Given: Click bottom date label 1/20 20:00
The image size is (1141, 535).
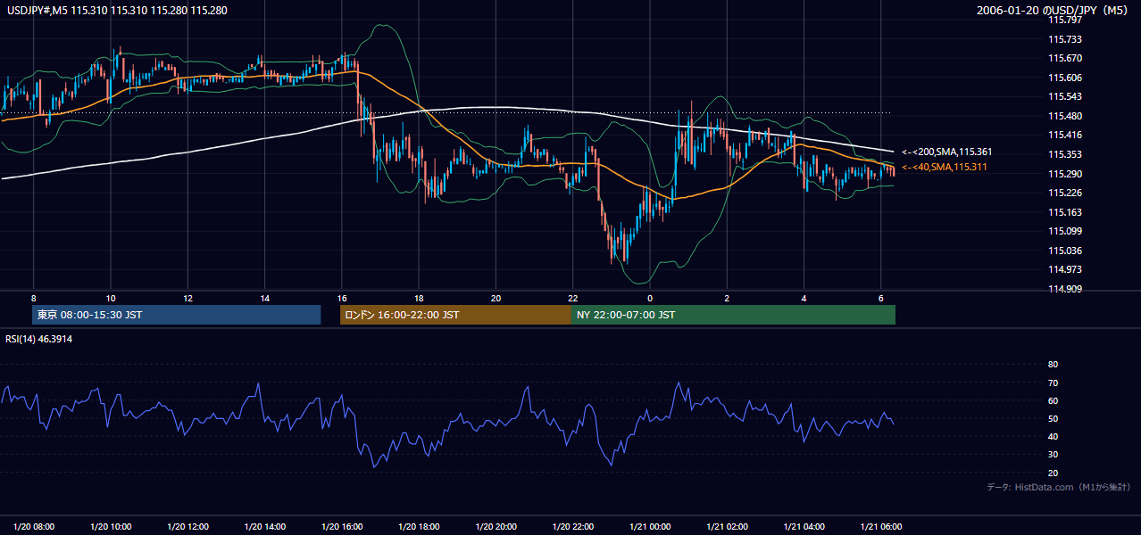Looking at the screenshot, I should pyautogui.click(x=496, y=527).
